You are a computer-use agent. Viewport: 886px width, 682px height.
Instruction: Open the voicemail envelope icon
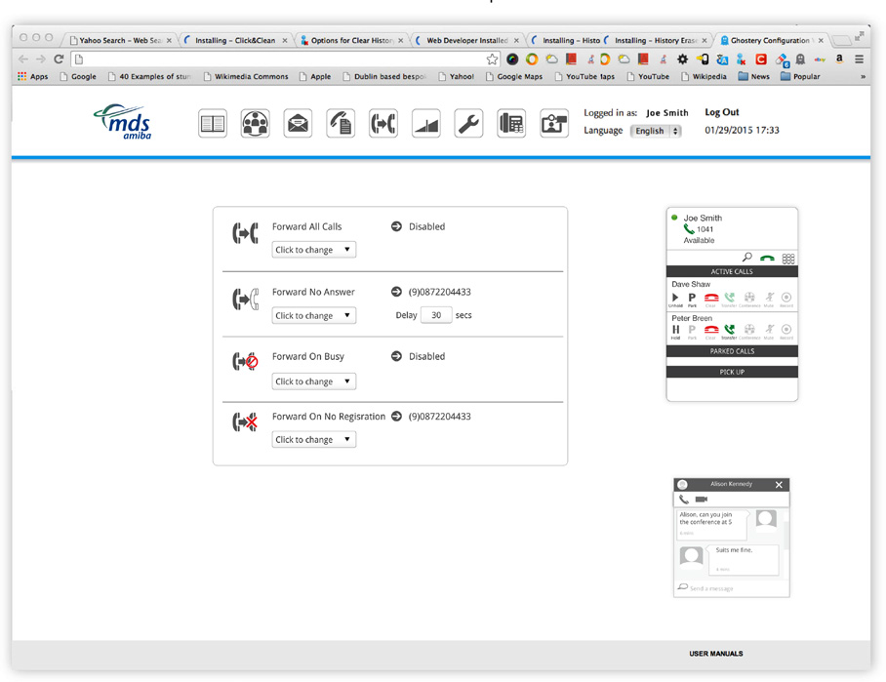pos(298,123)
